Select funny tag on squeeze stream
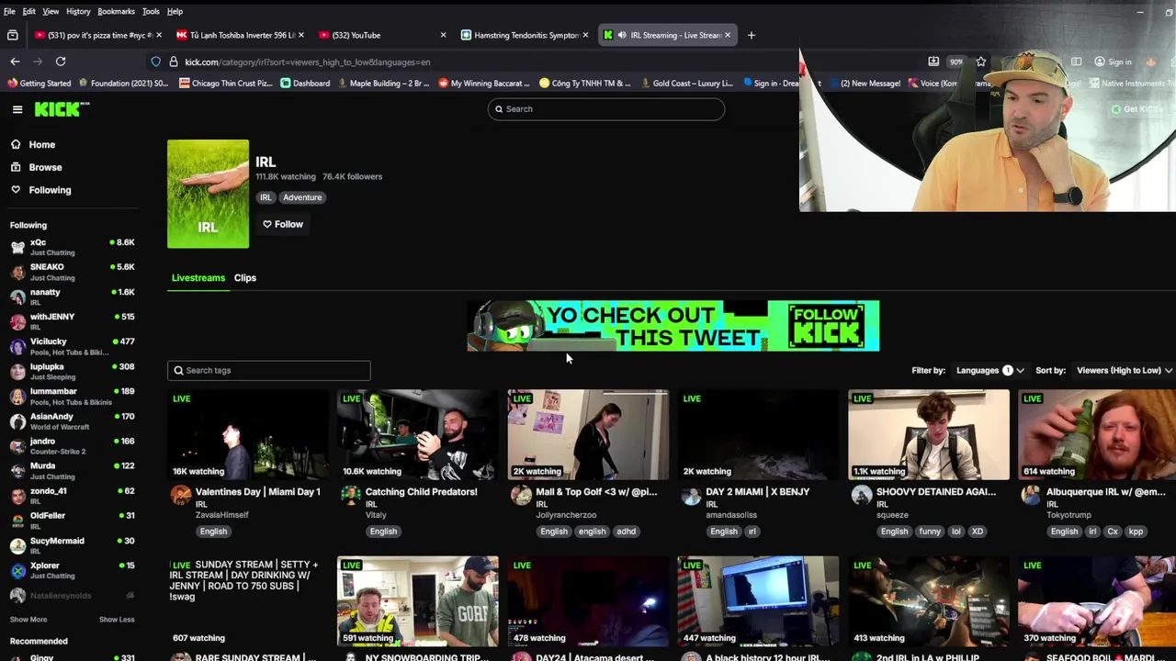Viewport: 1176px width, 661px height. coord(930,532)
